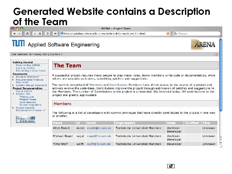Click the Name column header

tap(64, 123)
